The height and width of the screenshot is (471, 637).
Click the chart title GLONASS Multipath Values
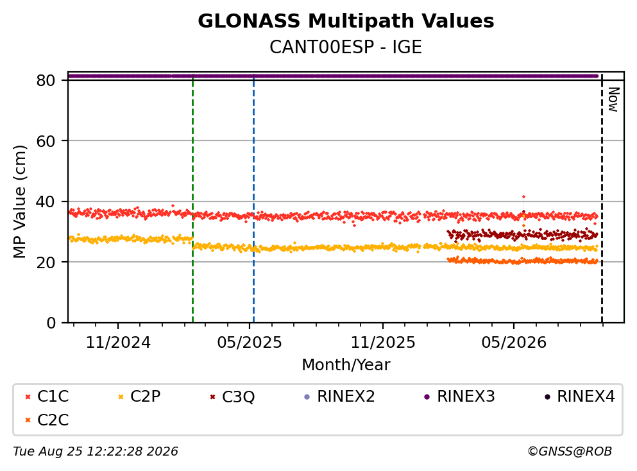pos(346,21)
